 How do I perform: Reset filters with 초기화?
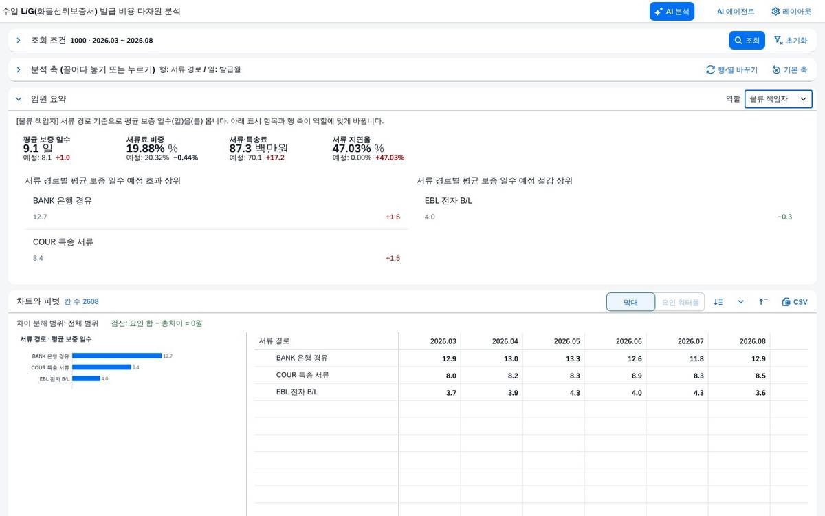[790, 41]
